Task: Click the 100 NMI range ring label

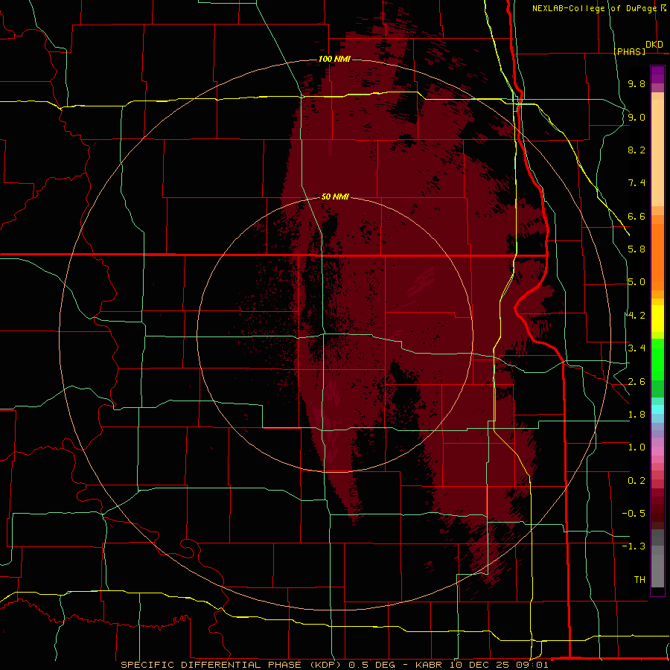Action: point(334,59)
